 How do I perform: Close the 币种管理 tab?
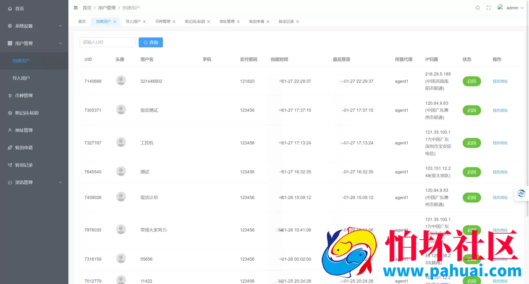(174, 22)
